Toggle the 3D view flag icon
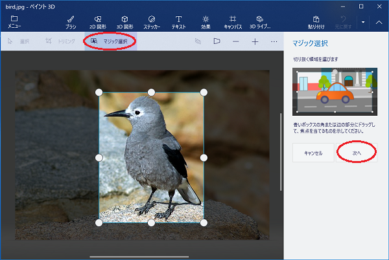The image size is (389, 260). click(x=217, y=41)
